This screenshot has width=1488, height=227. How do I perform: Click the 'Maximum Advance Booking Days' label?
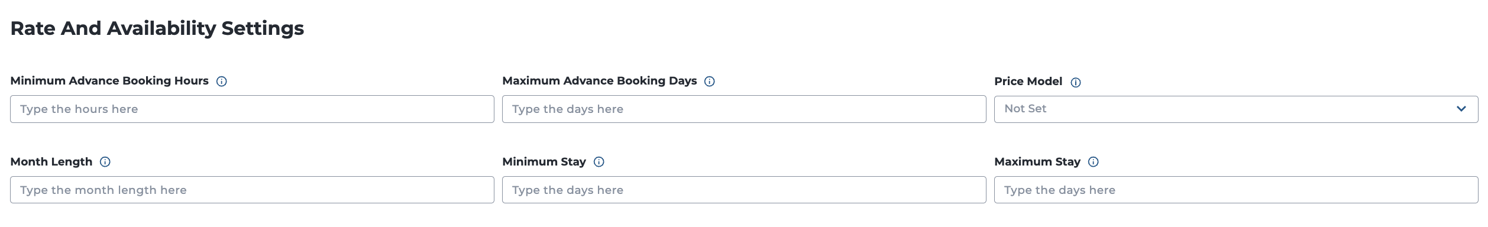600,81
